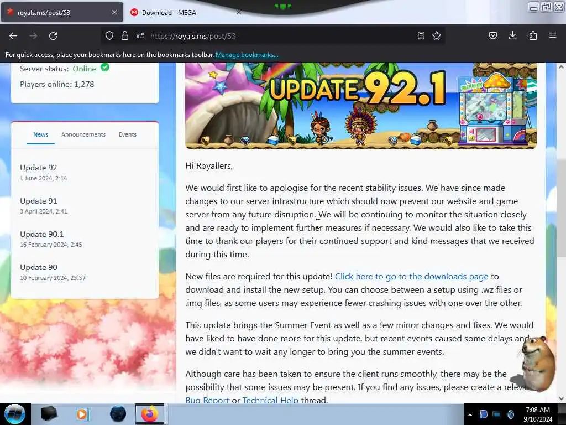Open the dark globe taskbar icon

click(118, 414)
